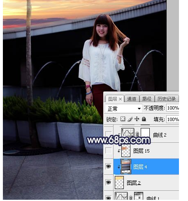Select the 图层 15 thumbnail
Screen dimensions: 188x201
tap(126, 151)
